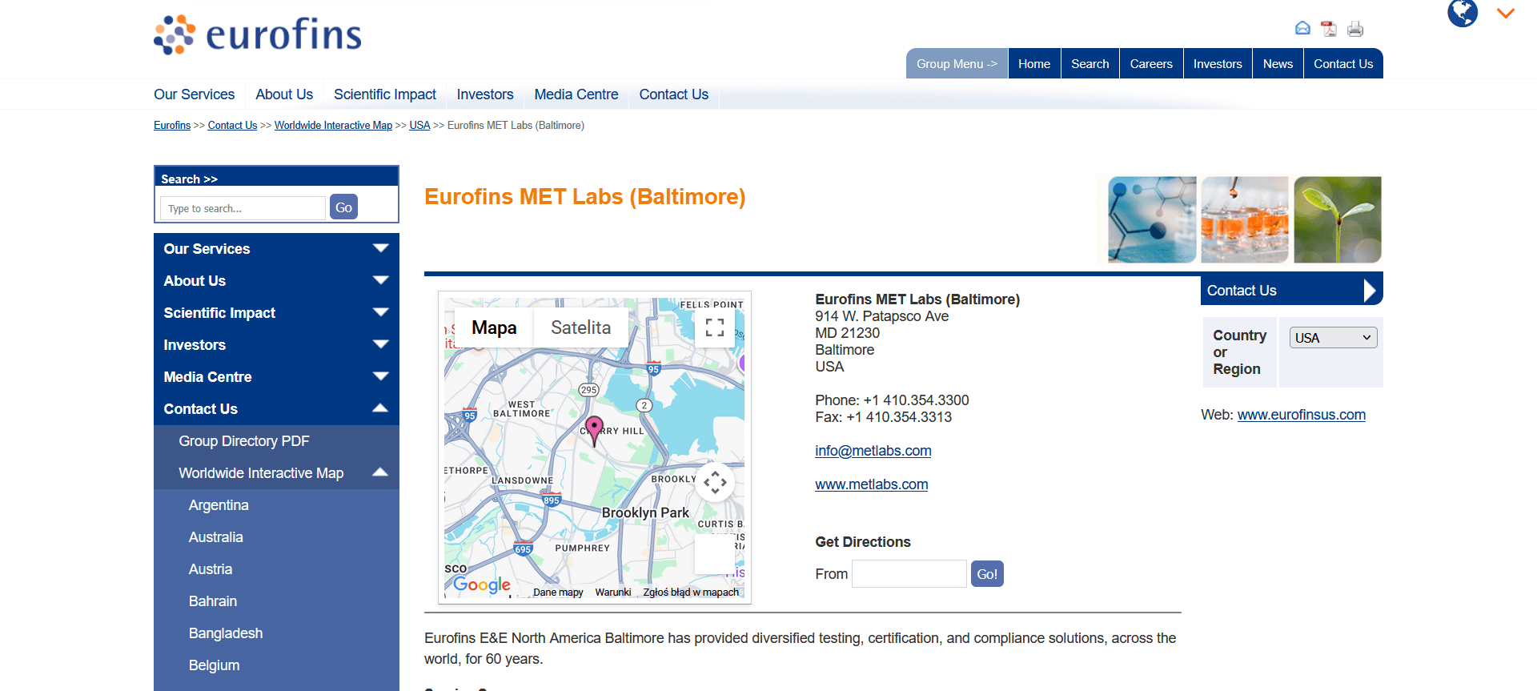
Task: Click the orange chevron beside the globe
Action: (x=1506, y=14)
